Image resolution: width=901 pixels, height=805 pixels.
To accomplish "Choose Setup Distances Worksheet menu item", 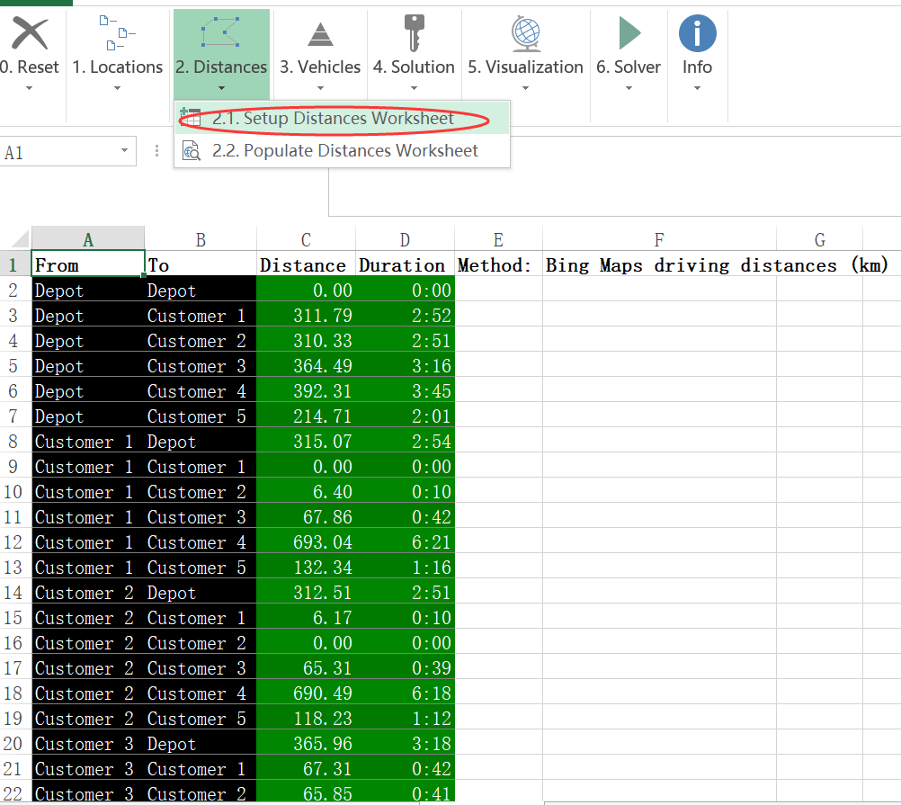I will [x=333, y=119].
